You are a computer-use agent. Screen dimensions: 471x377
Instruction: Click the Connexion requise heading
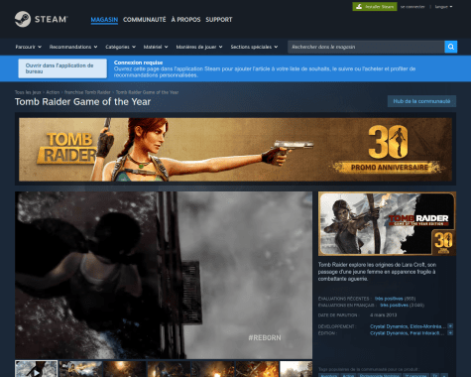coord(138,63)
